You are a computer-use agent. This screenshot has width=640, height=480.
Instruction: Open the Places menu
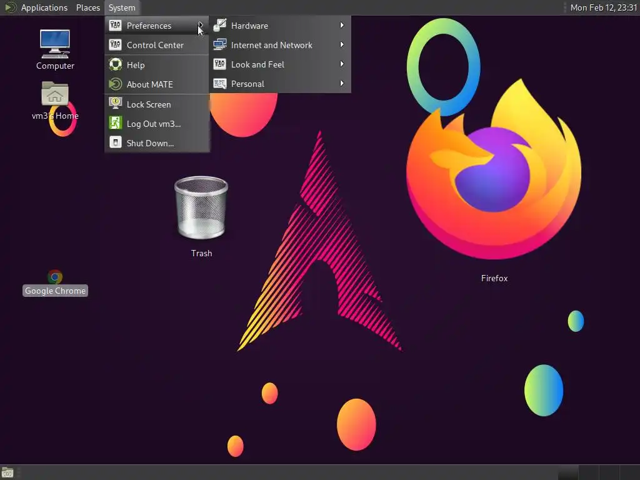pos(87,7)
